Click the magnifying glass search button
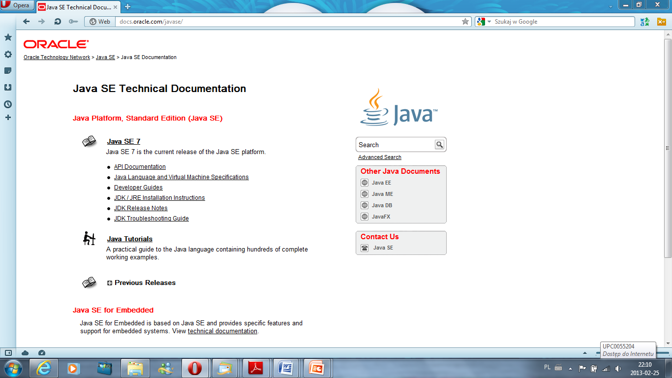Viewport: 672px width, 378px height. point(439,144)
